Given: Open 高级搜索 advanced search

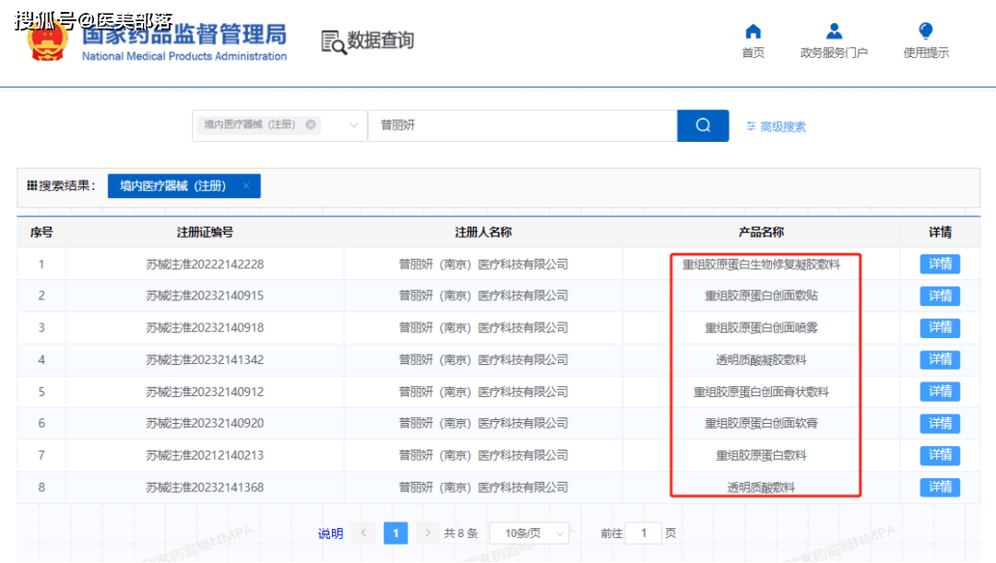Looking at the screenshot, I should [x=776, y=126].
